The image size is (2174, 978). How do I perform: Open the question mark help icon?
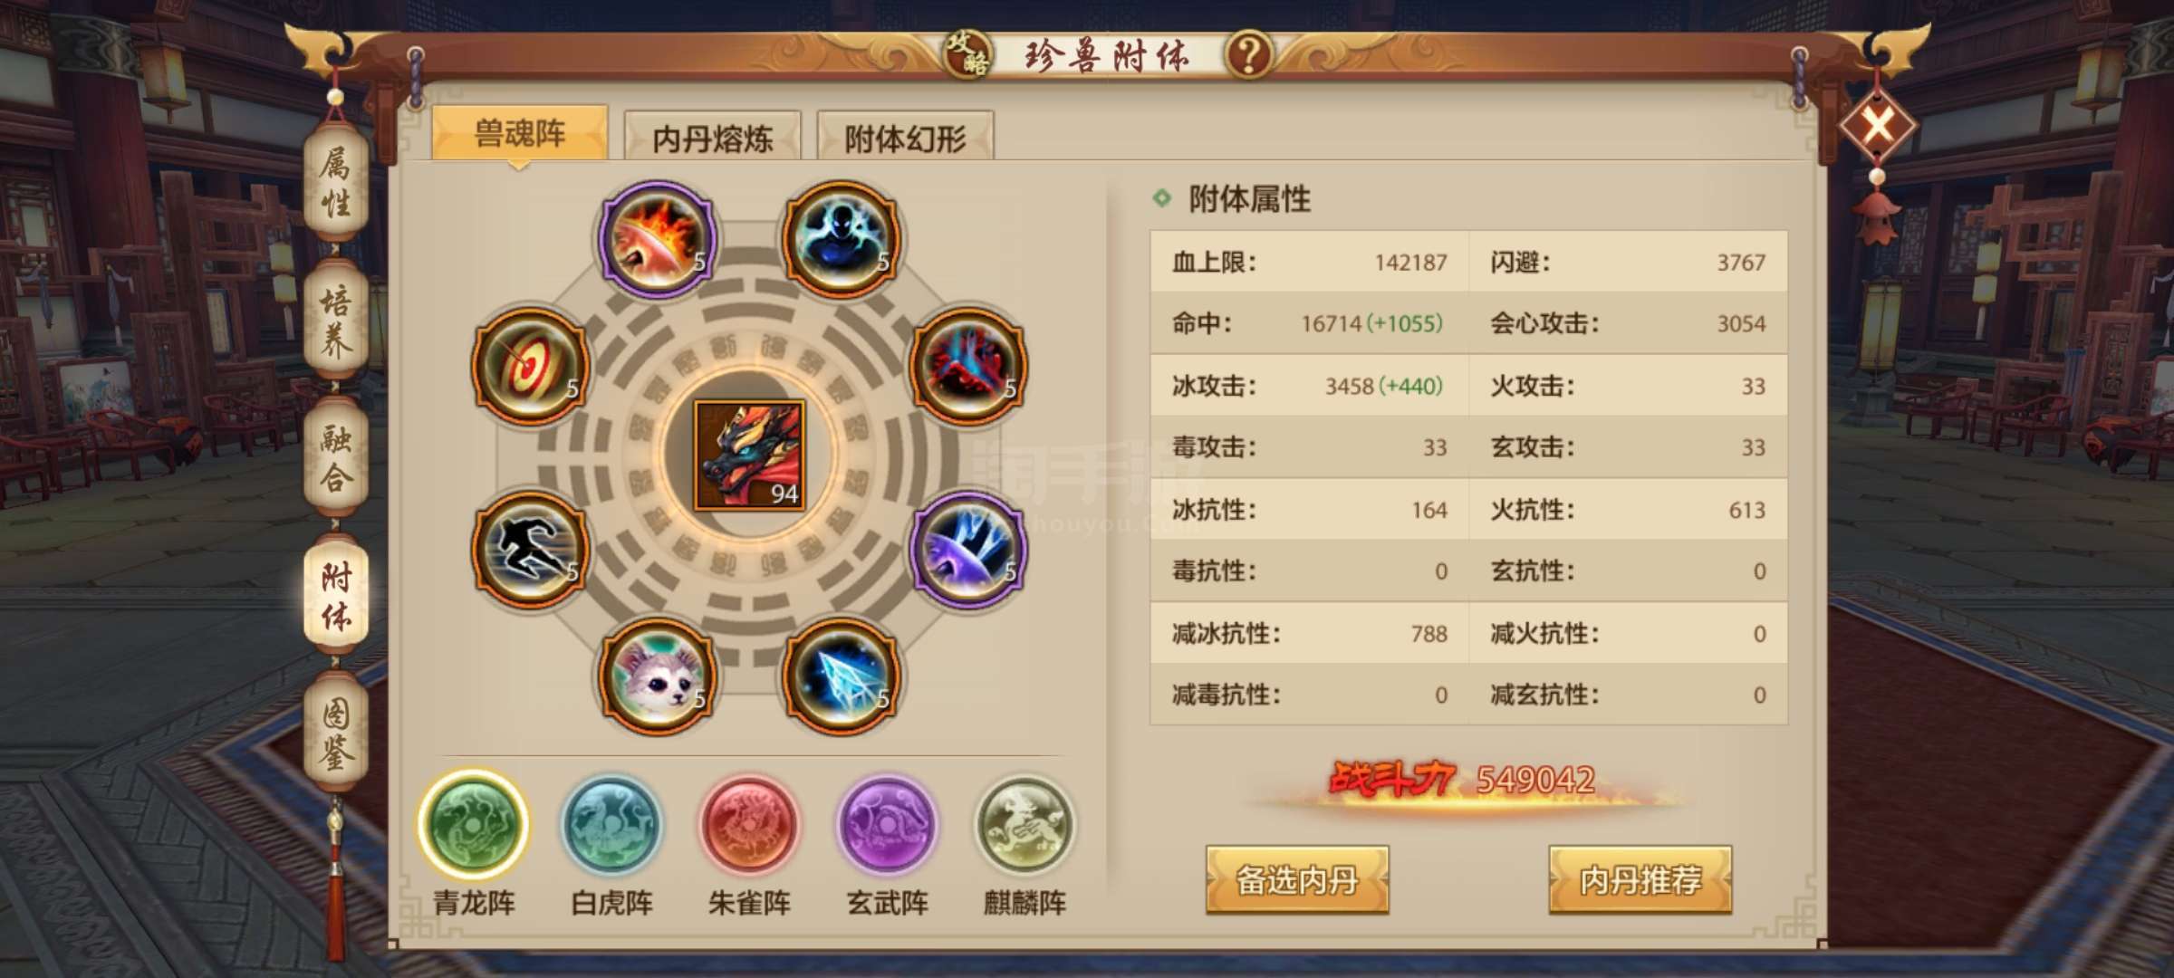pos(1249,54)
